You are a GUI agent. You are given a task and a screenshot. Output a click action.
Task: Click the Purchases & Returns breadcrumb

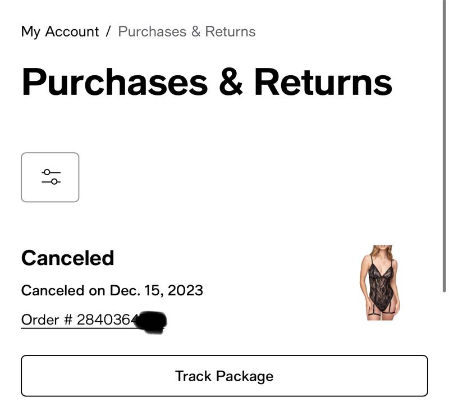(x=186, y=31)
